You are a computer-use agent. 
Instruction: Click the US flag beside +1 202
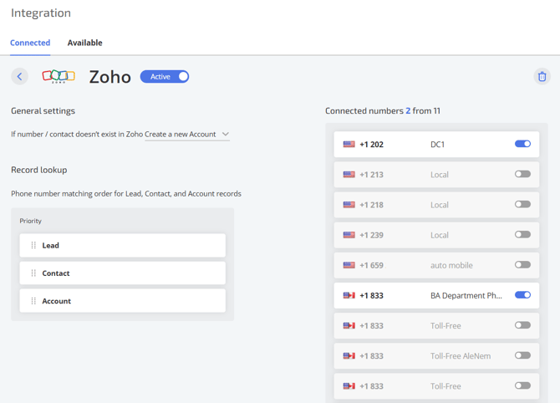(x=349, y=145)
